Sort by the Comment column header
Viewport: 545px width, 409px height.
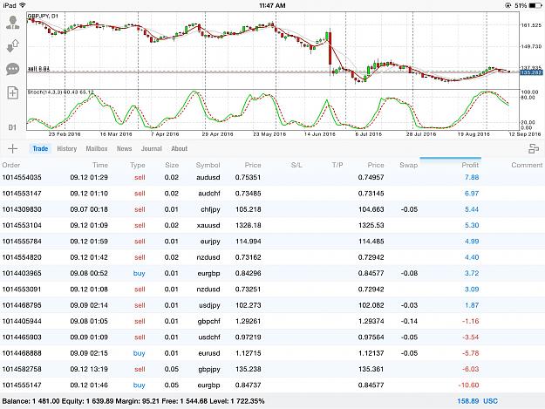pos(527,165)
